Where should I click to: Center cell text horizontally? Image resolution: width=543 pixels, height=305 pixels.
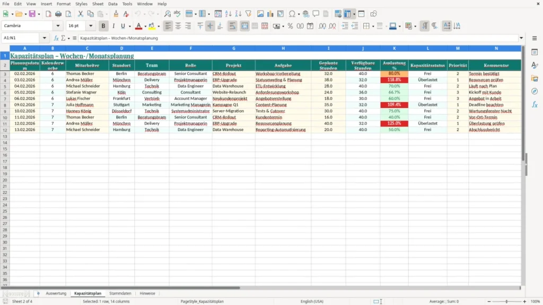[x=178, y=26]
